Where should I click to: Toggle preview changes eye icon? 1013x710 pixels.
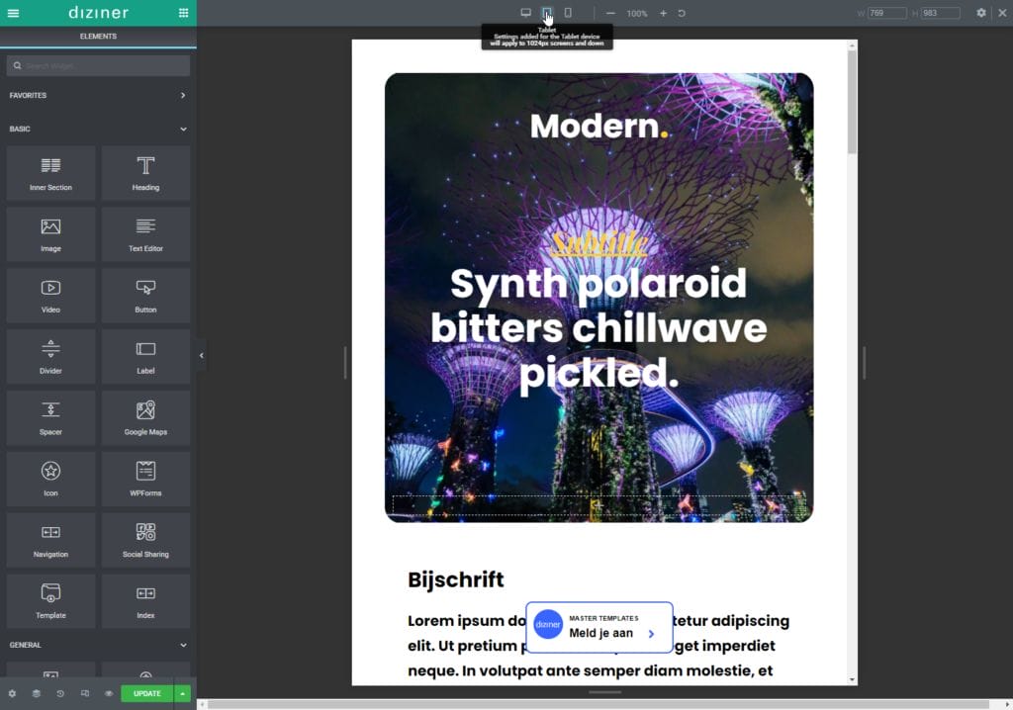(109, 693)
